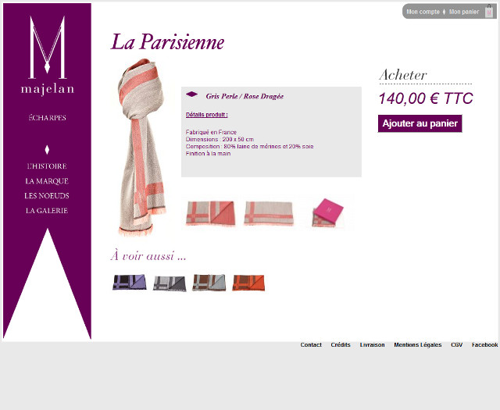Navigate to Les Noeuds page
The height and width of the screenshot is (410, 500).
[x=47, y=196]
